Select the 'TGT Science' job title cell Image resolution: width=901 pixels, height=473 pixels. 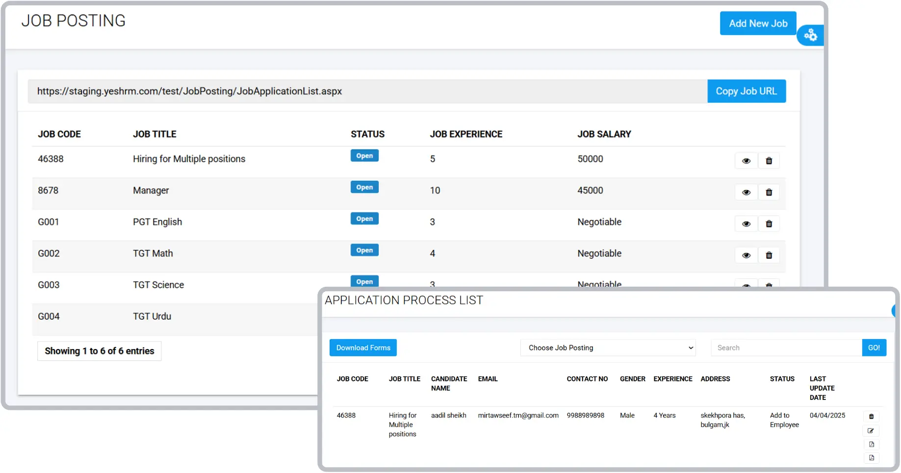[158, 285]
